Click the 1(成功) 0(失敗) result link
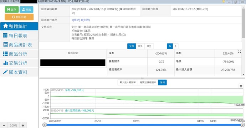The image size is (246, 128). tap(81, 20)
